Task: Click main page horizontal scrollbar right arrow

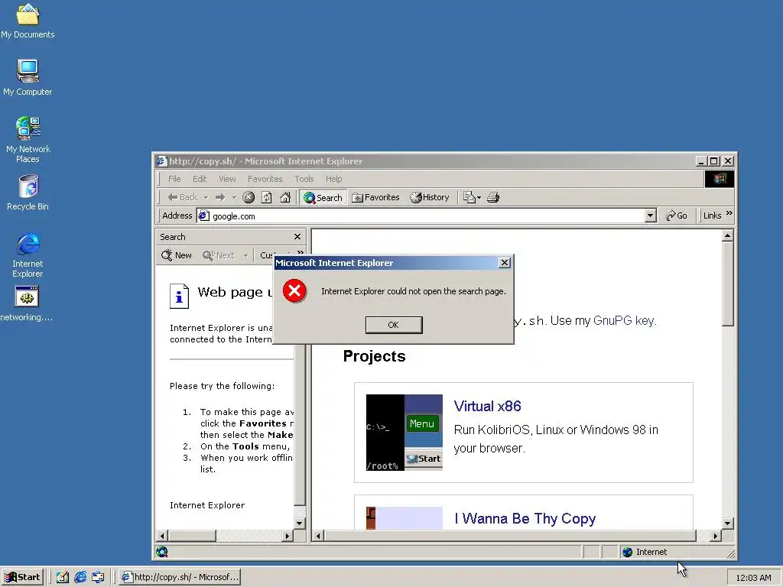Action: click(x=716, y=536)
